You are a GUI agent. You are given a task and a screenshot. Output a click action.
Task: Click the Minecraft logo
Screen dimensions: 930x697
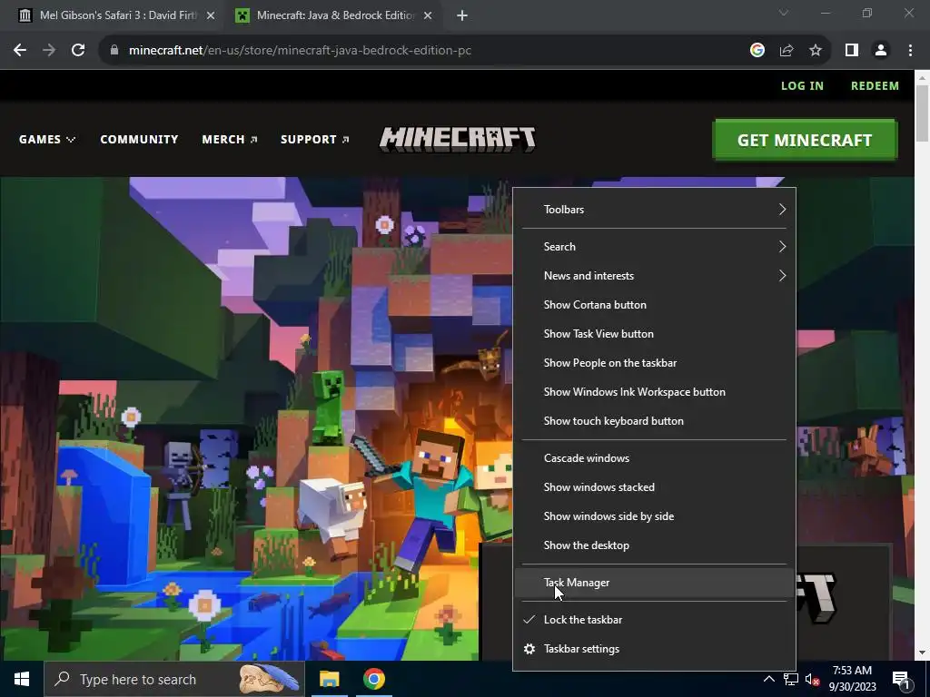[x=458, y=140]
